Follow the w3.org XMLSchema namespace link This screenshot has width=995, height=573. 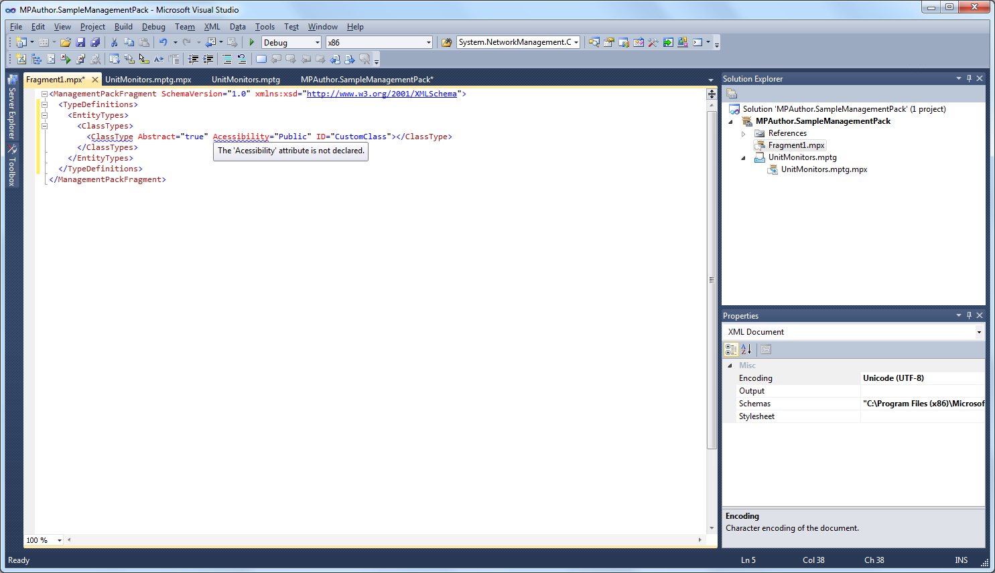tap(382, 94)
